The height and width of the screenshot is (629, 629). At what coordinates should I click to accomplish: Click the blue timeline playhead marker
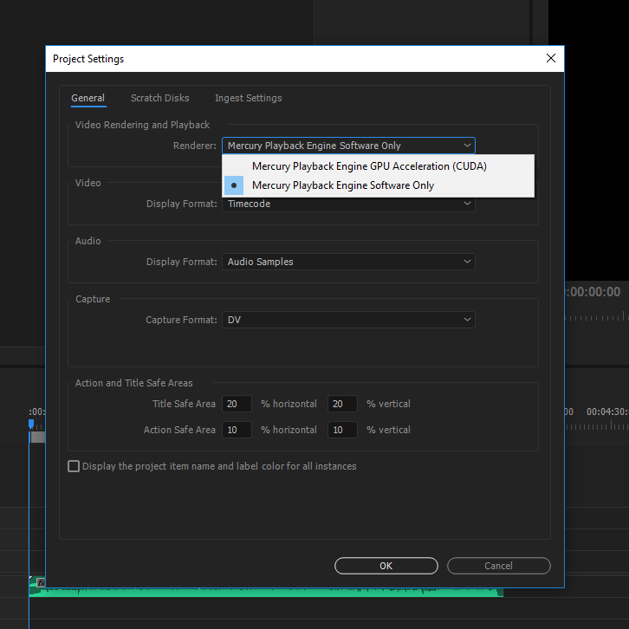(31, 424)
